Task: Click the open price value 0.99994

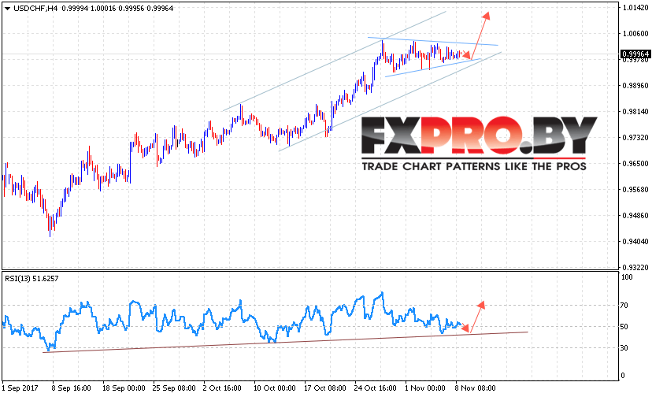Action: point(75,9)
